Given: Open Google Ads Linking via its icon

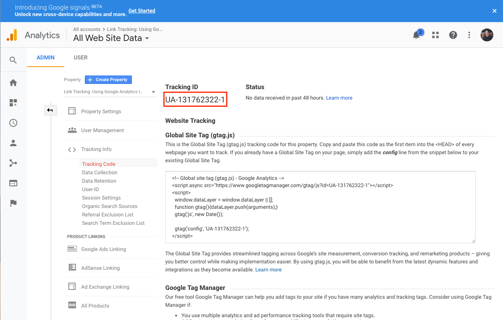Looking at the screenshot, I should [72, 249].
